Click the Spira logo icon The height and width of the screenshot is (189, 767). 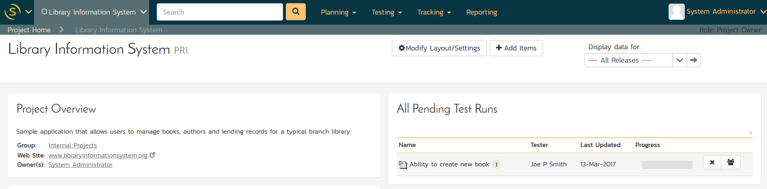coord(12,12)
